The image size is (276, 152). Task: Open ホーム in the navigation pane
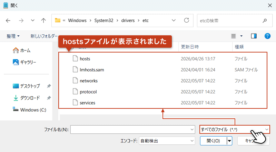(22, 50)
